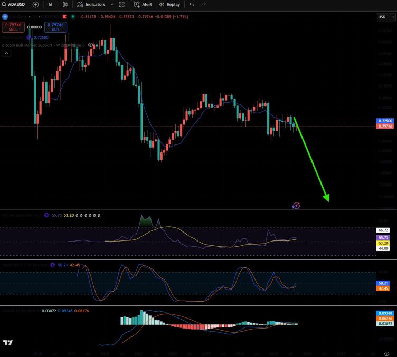Click the purple replay marker near arrow
Viewport: 397px width, 357px height.
(296, 205)
